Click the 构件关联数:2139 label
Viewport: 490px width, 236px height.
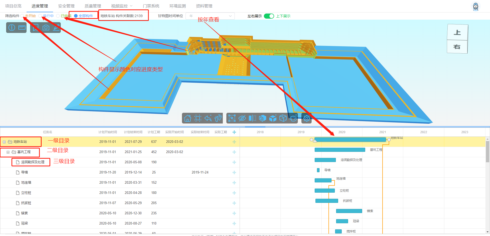[x=129, y=16]
